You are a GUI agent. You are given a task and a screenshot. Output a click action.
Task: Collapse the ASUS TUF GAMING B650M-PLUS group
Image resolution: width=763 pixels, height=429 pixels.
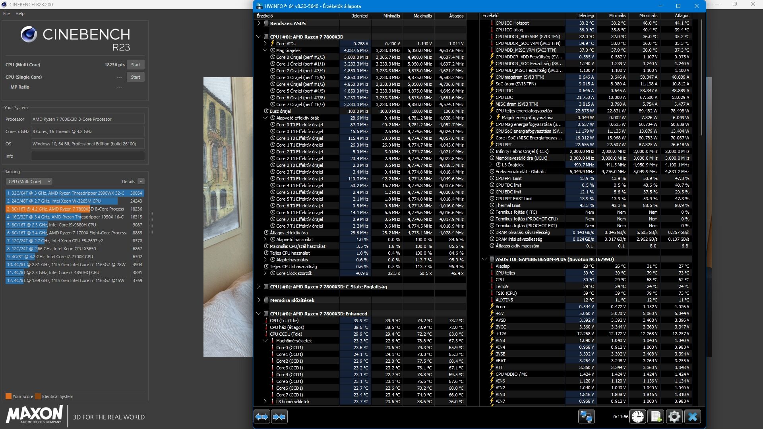[x=484, y=259]
